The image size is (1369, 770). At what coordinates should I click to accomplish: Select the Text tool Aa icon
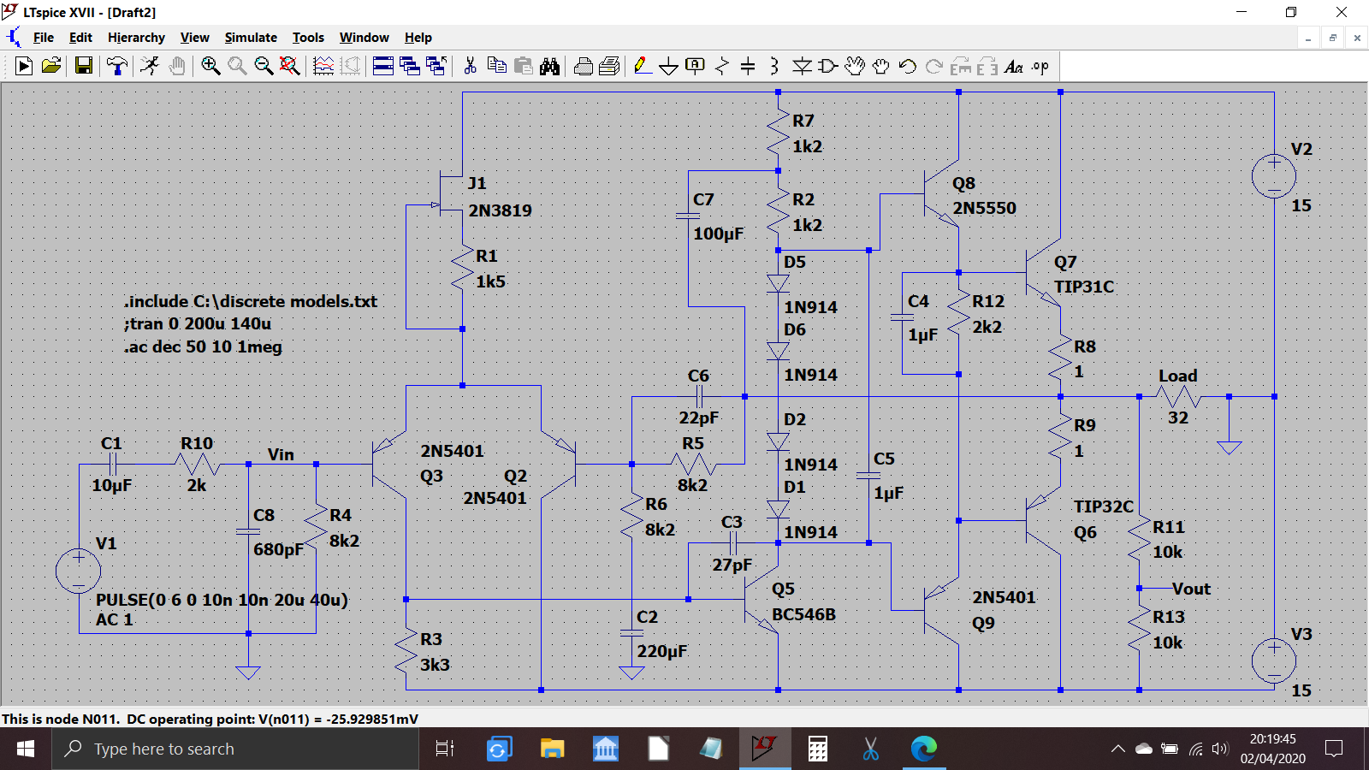tap(1014, 66)
